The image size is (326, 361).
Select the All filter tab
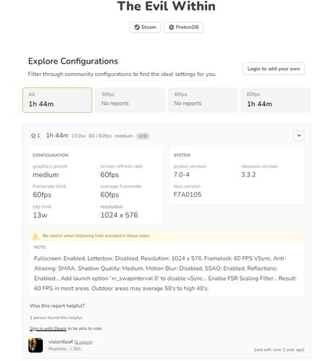[57, 100]
